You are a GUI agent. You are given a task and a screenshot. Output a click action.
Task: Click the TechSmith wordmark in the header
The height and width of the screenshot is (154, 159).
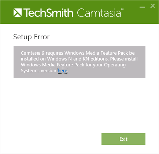pyautogui.click(x=48, y=13)
